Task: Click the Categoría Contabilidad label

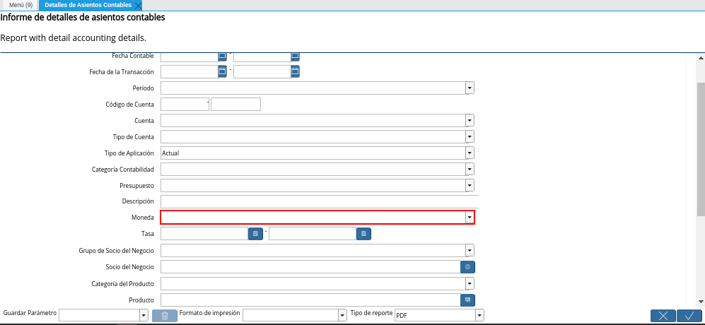Action: click(x=123, y=169)
